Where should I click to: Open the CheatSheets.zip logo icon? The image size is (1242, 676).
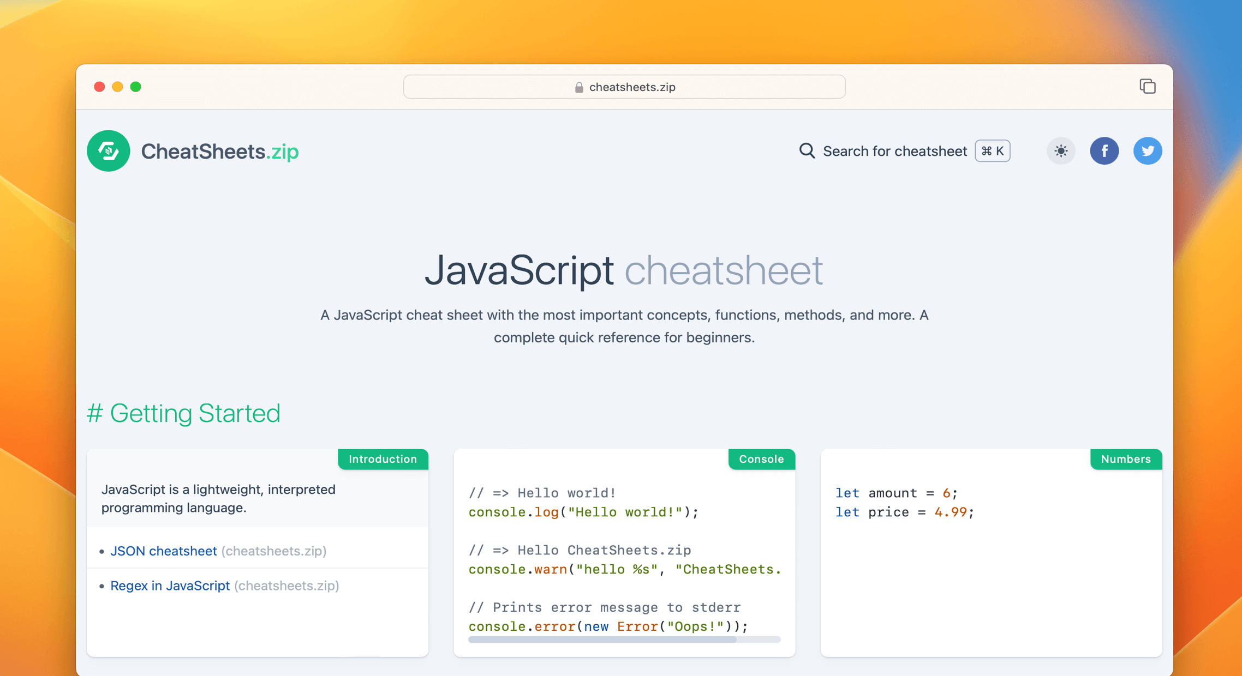[108, 151]
